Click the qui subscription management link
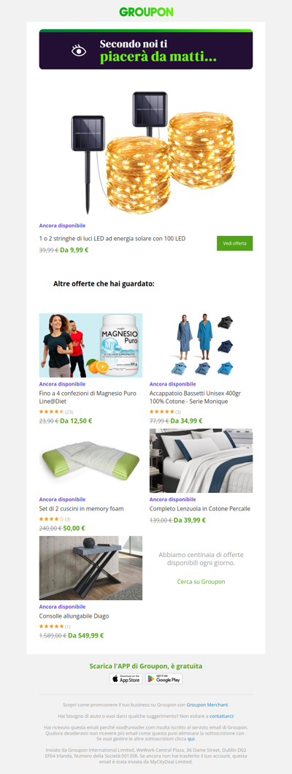 click(x=191, y=739)
